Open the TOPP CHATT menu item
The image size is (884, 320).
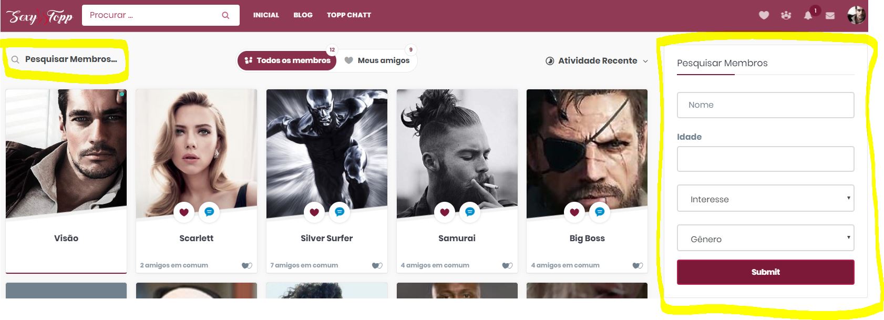(349, 15)
